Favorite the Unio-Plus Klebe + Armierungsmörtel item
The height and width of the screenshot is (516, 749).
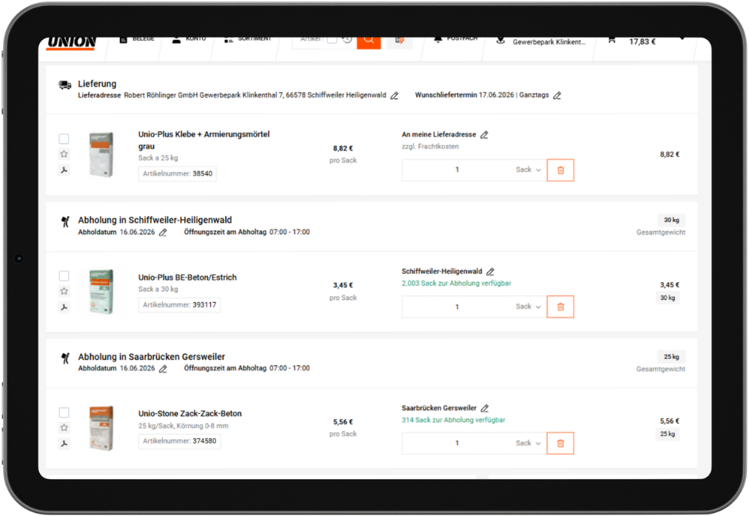tap(64, 154)
